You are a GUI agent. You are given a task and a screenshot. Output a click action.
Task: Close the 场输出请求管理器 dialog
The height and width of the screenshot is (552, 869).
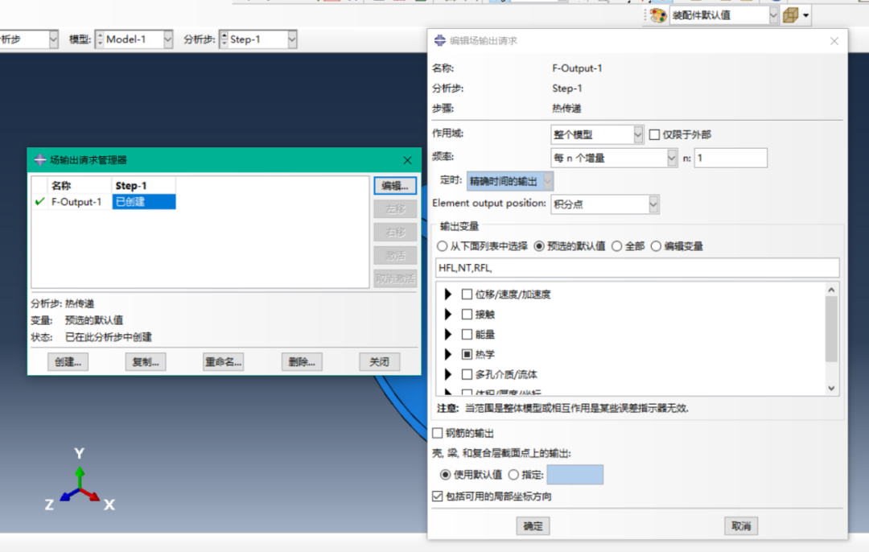click(x=407, y=160)
